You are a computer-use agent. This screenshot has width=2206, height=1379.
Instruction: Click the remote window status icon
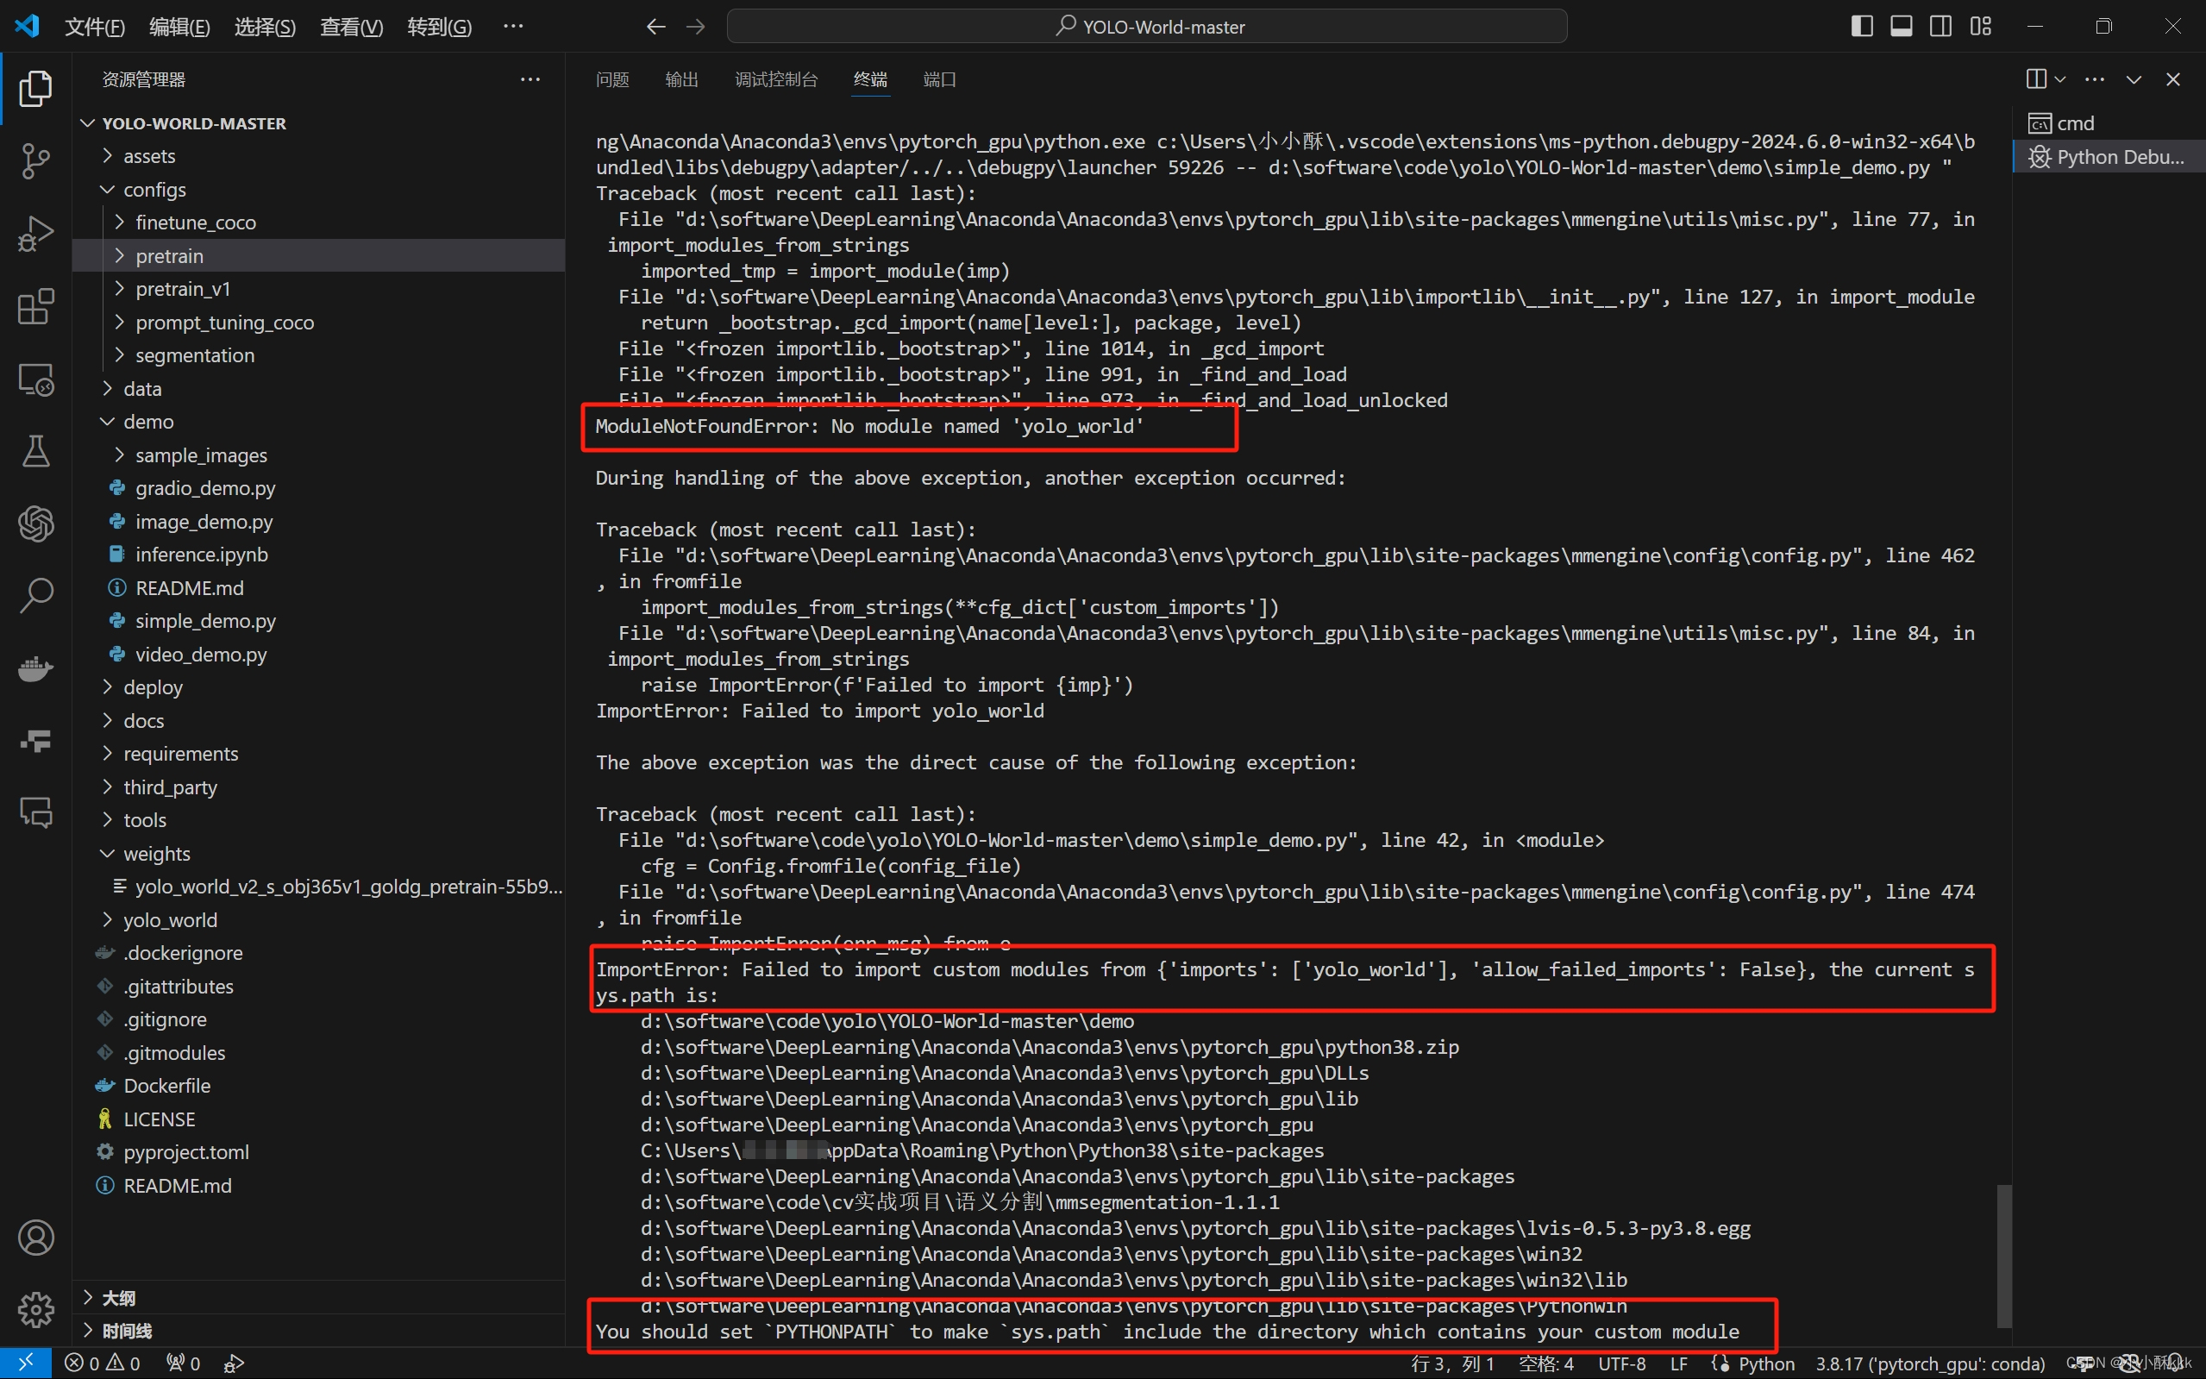click(x=26, y=1363)
